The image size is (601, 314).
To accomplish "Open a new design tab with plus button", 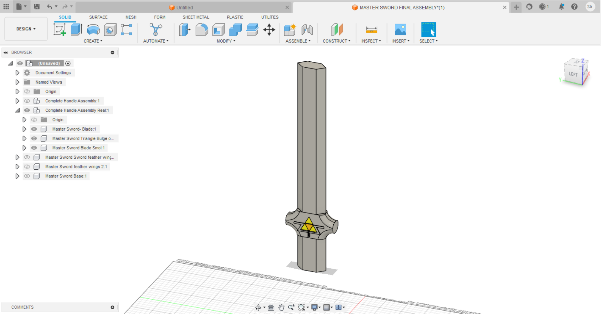I will click(516, 7).
